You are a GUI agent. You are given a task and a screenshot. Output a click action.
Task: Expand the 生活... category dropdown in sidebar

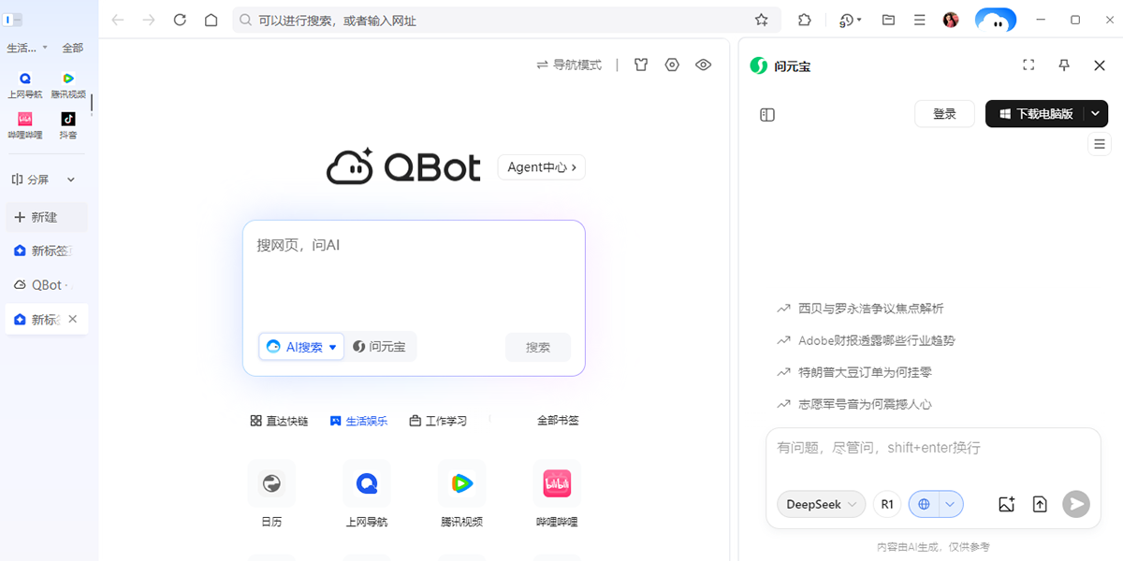28,48
